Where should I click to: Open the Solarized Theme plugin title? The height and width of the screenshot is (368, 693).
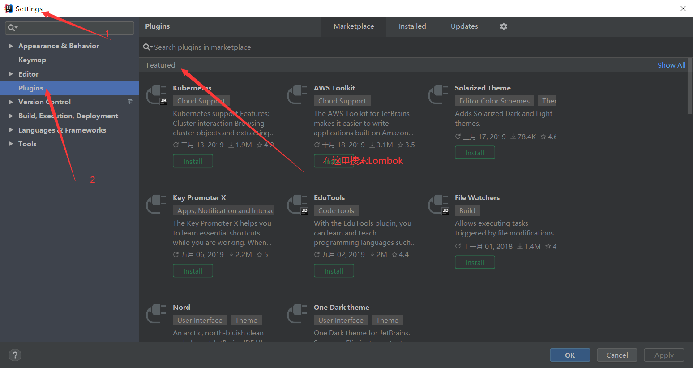483,88
